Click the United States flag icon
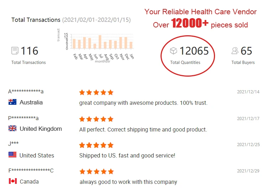267x191 pixels. (x=12, y=155)
